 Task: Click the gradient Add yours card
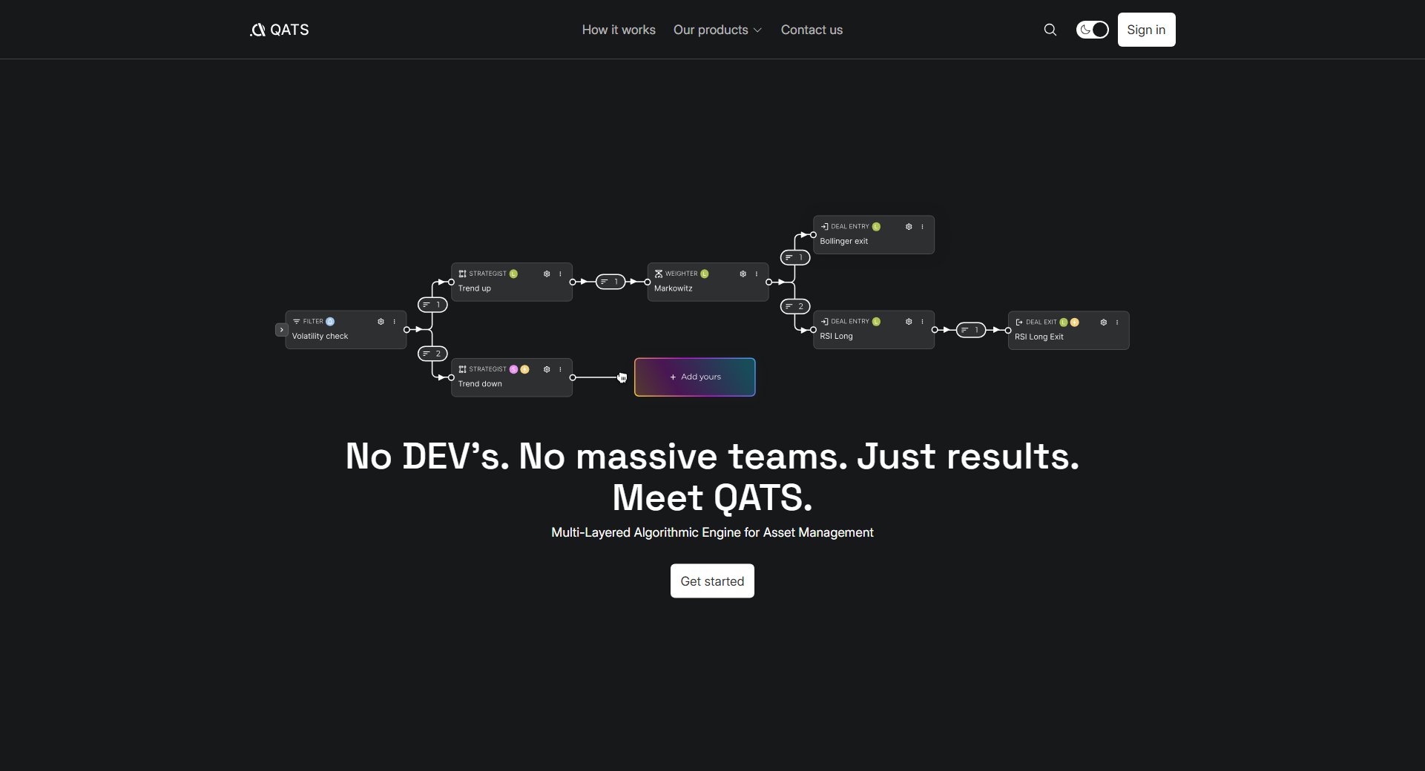click(x=694, y=377)
